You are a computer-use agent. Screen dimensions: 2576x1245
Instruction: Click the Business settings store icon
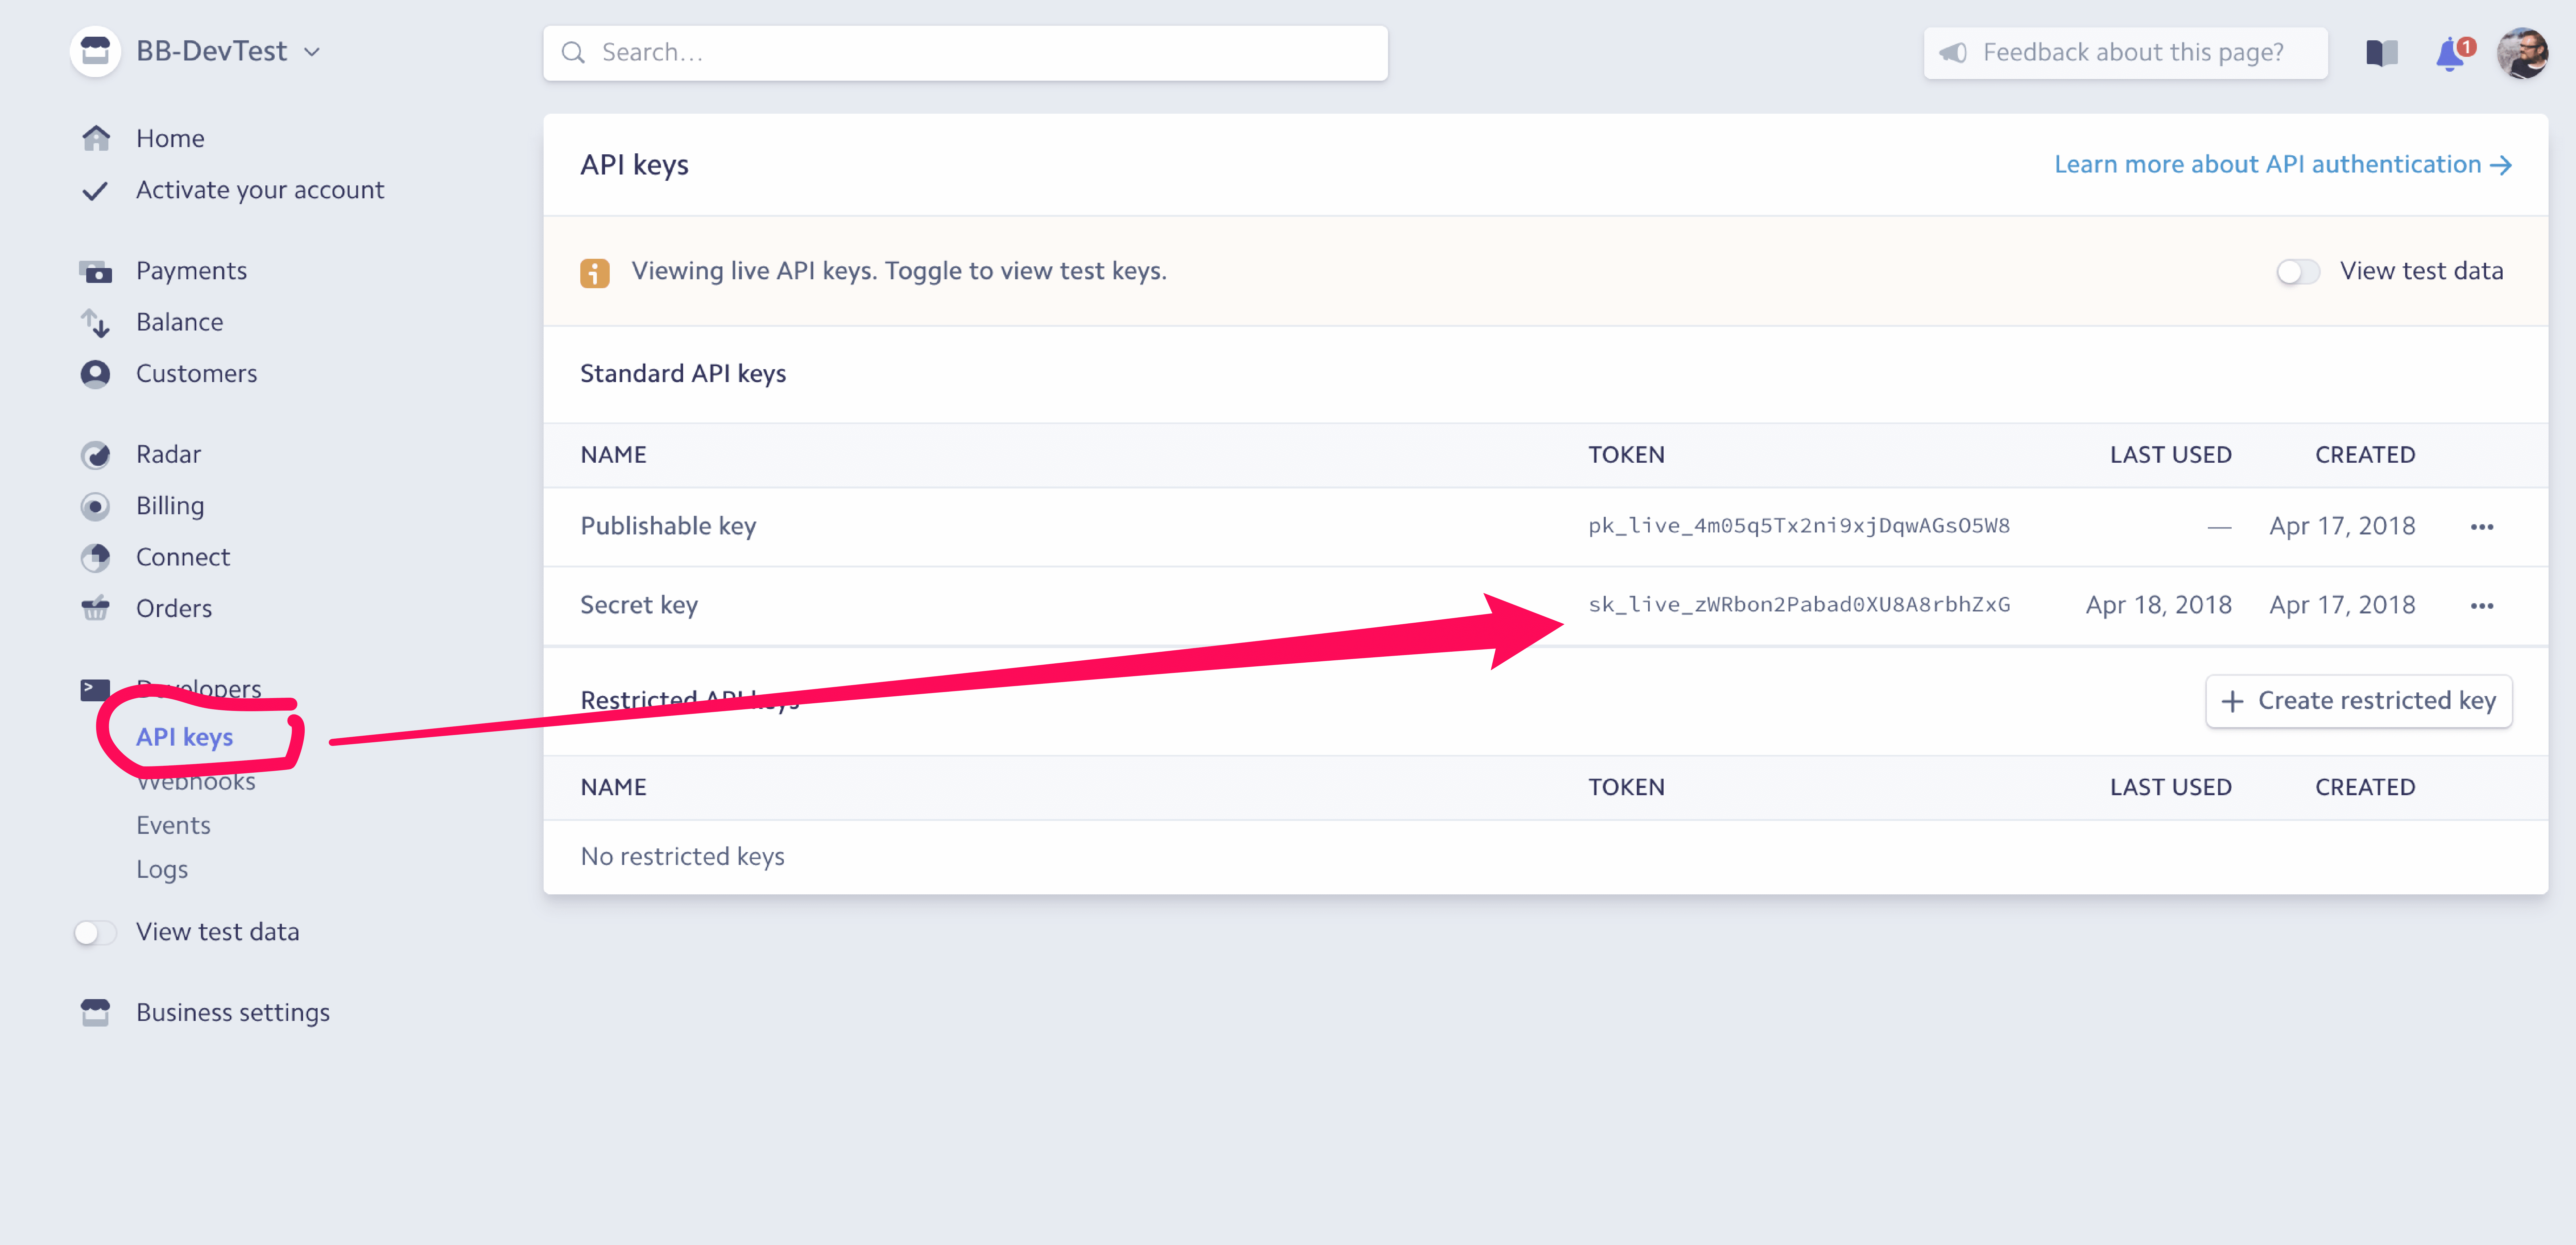[95, 1012]
